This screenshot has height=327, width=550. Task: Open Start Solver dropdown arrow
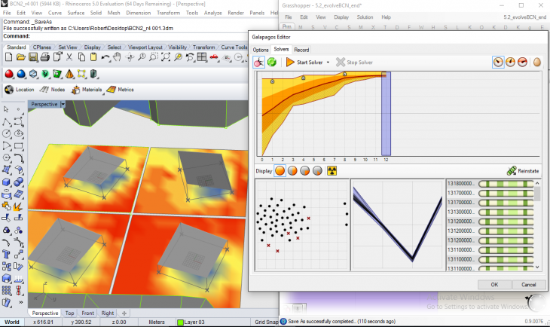(328, 63)
